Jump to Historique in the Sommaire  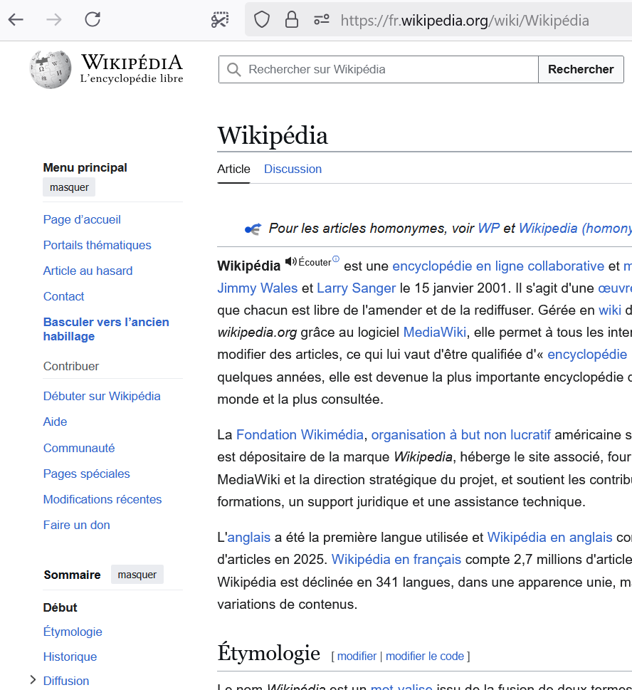click(x=70, y=657)
